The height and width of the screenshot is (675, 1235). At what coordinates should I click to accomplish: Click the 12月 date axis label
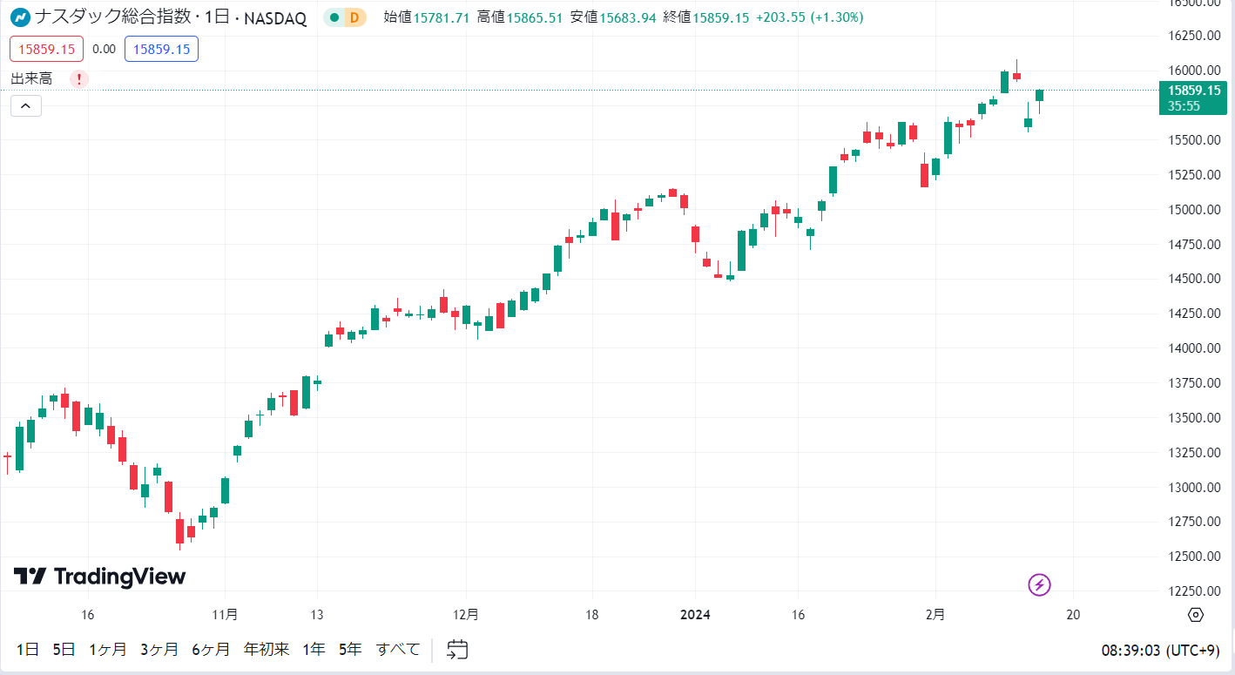[x=467, y=615]
